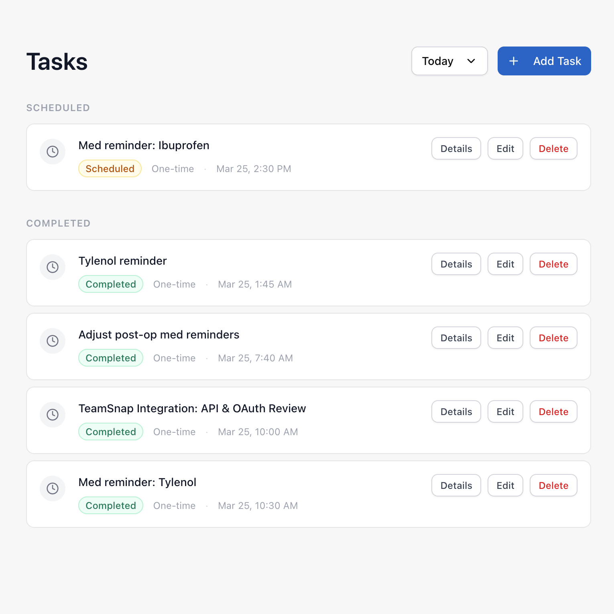Click the Completed badge on Med reminder: Tylenol

point(111,505)
